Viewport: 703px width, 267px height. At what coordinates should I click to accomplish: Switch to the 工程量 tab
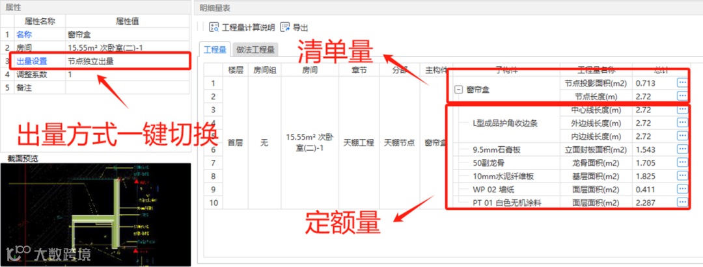pos(215,49)
